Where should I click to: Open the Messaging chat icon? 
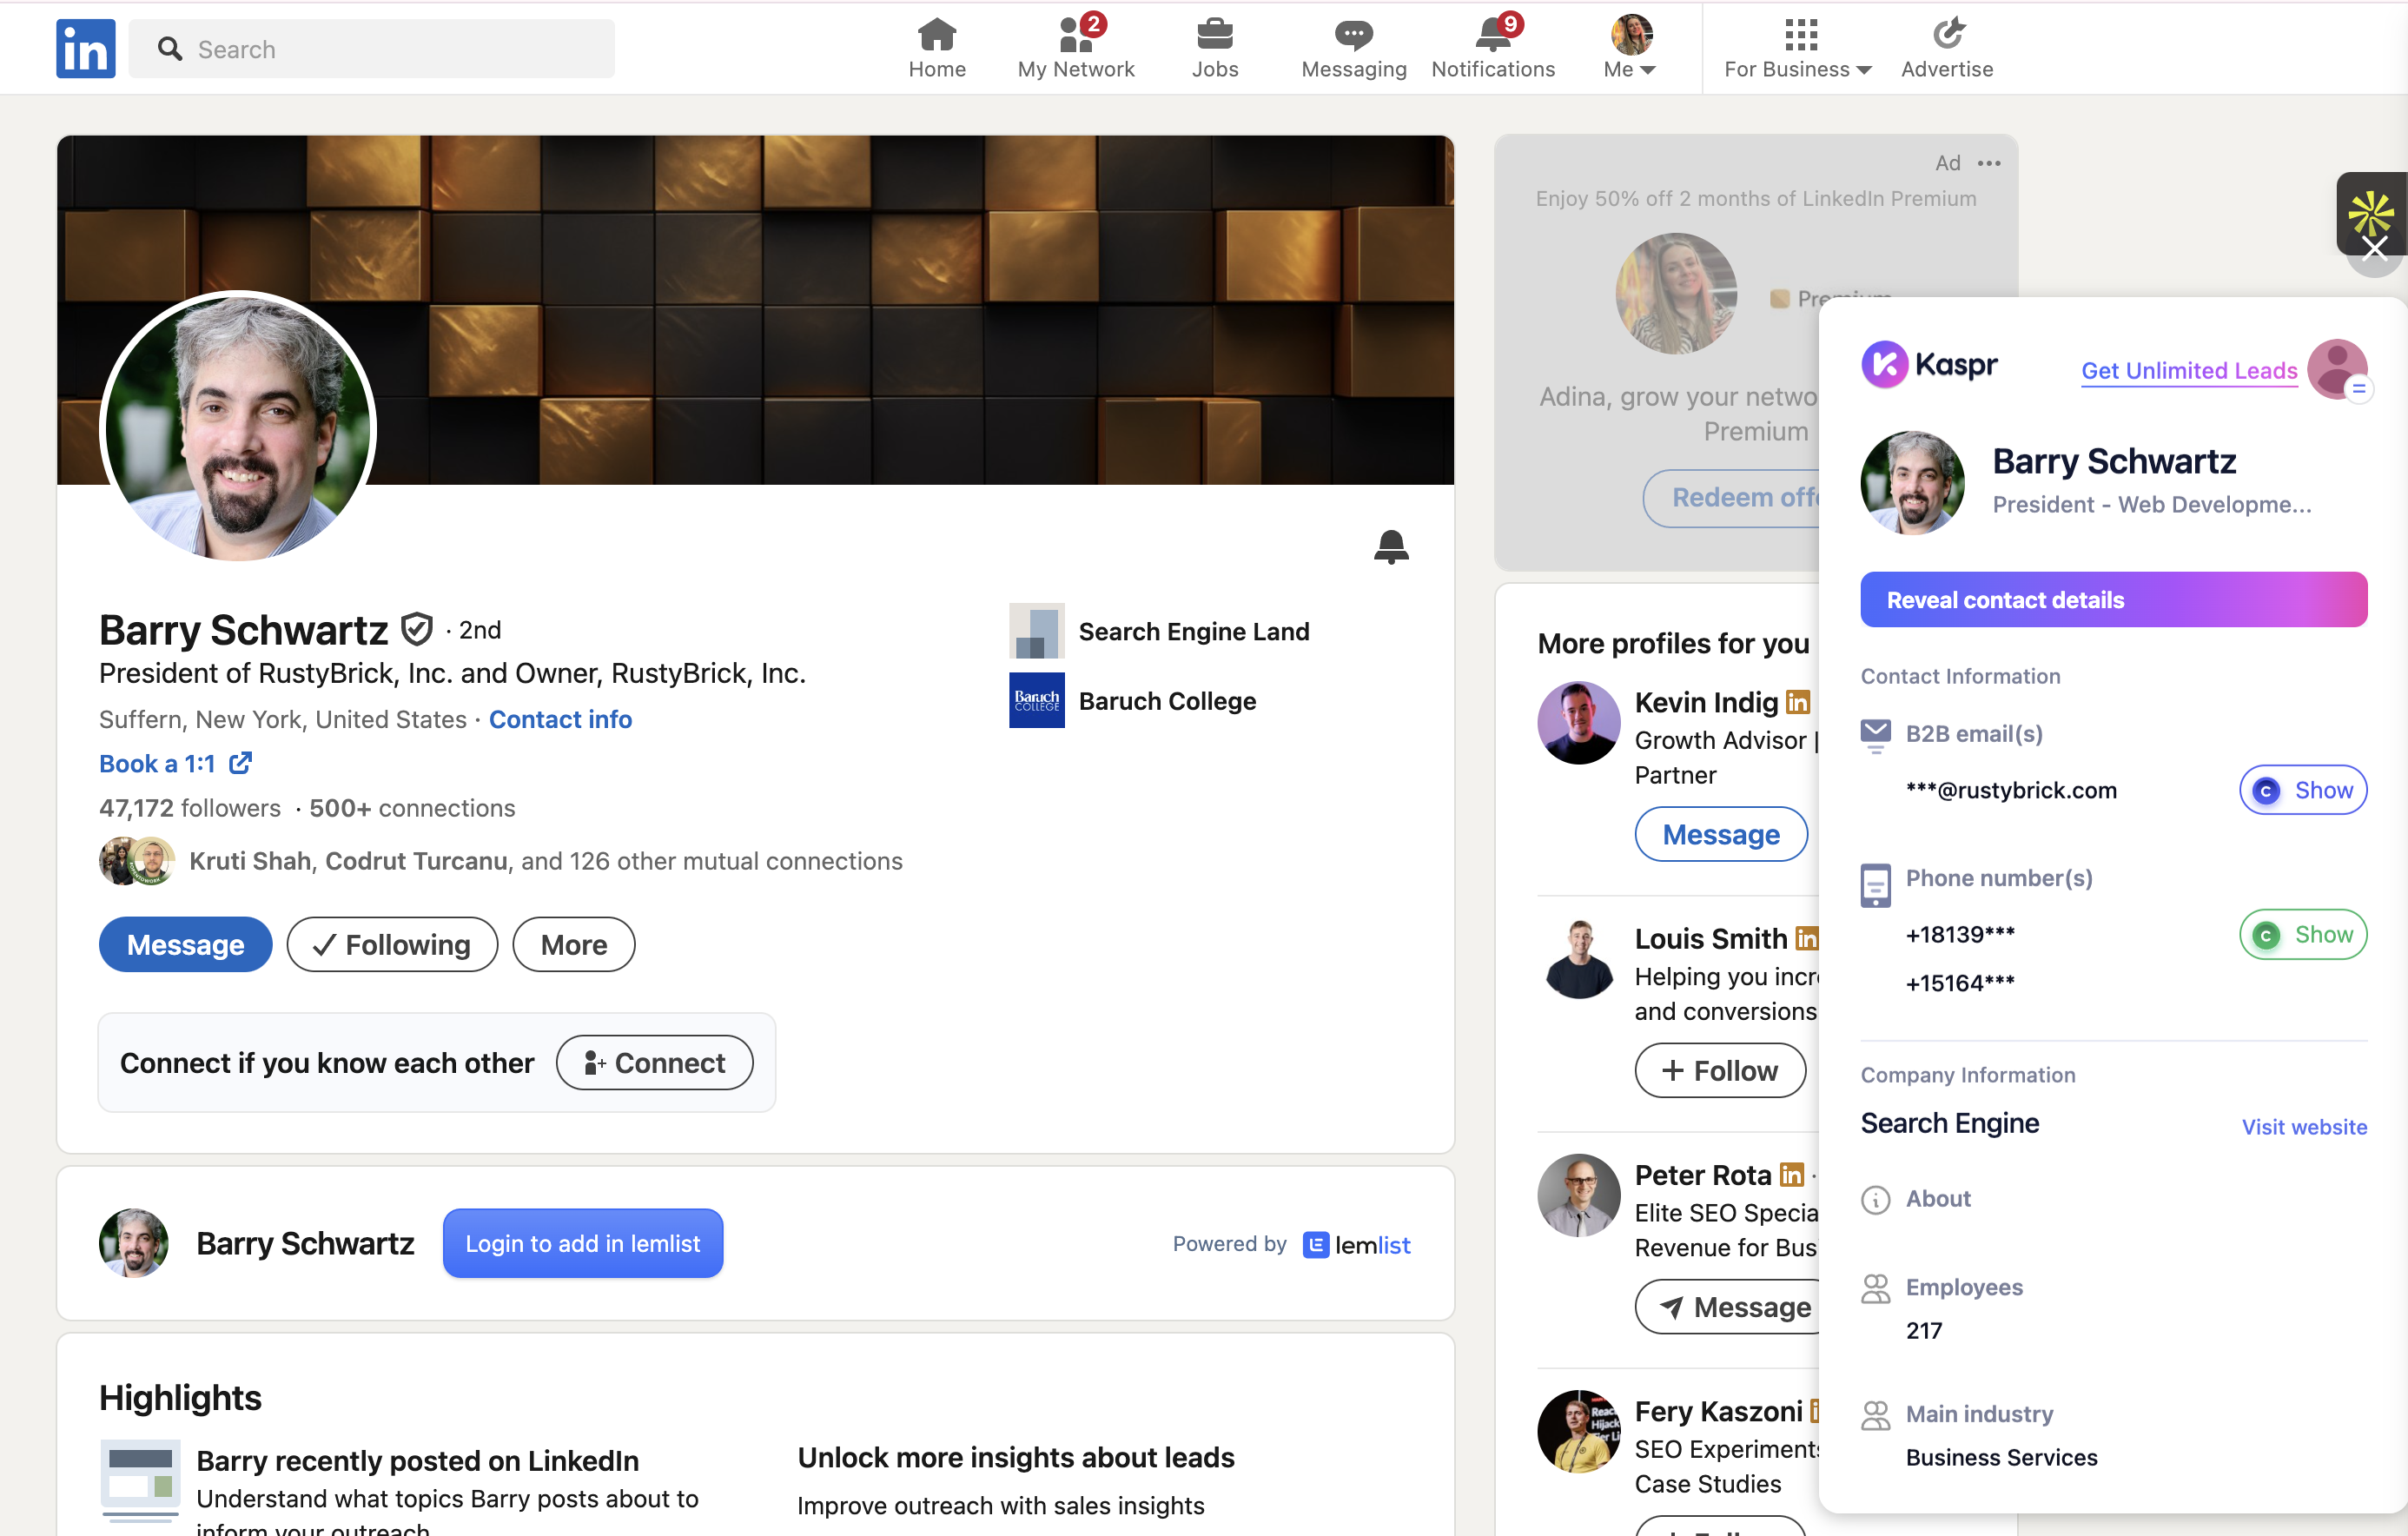point(1353,35)
